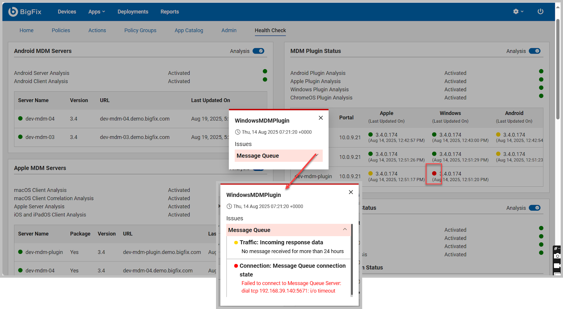The image size is (563, 309).
Task: Click the clock icon in the collapsed WindowsMDMPlugin popup
Action: (238, 132)
